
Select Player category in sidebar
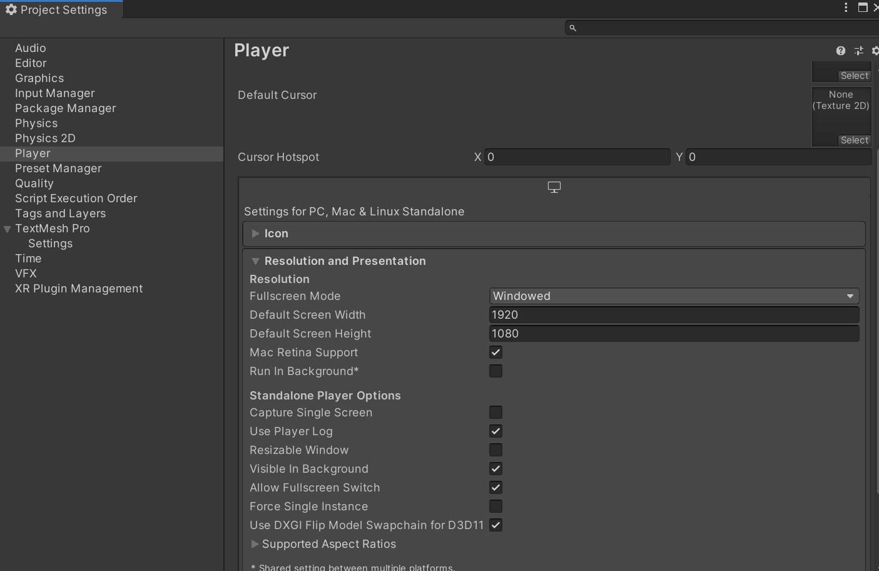pyautogui.click(x=111, y=153)
